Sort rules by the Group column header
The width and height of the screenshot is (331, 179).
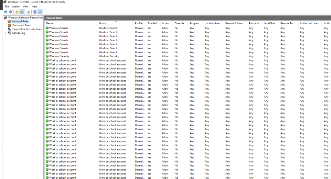[102, 23]
